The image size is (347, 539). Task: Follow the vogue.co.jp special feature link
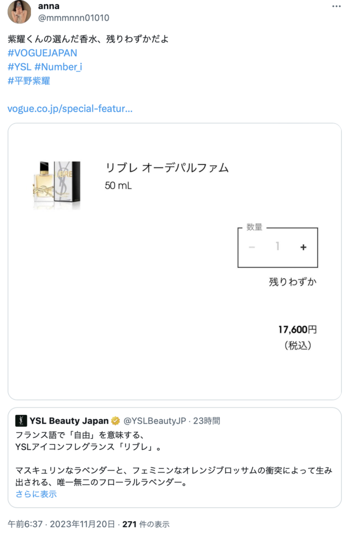[70, 108]
